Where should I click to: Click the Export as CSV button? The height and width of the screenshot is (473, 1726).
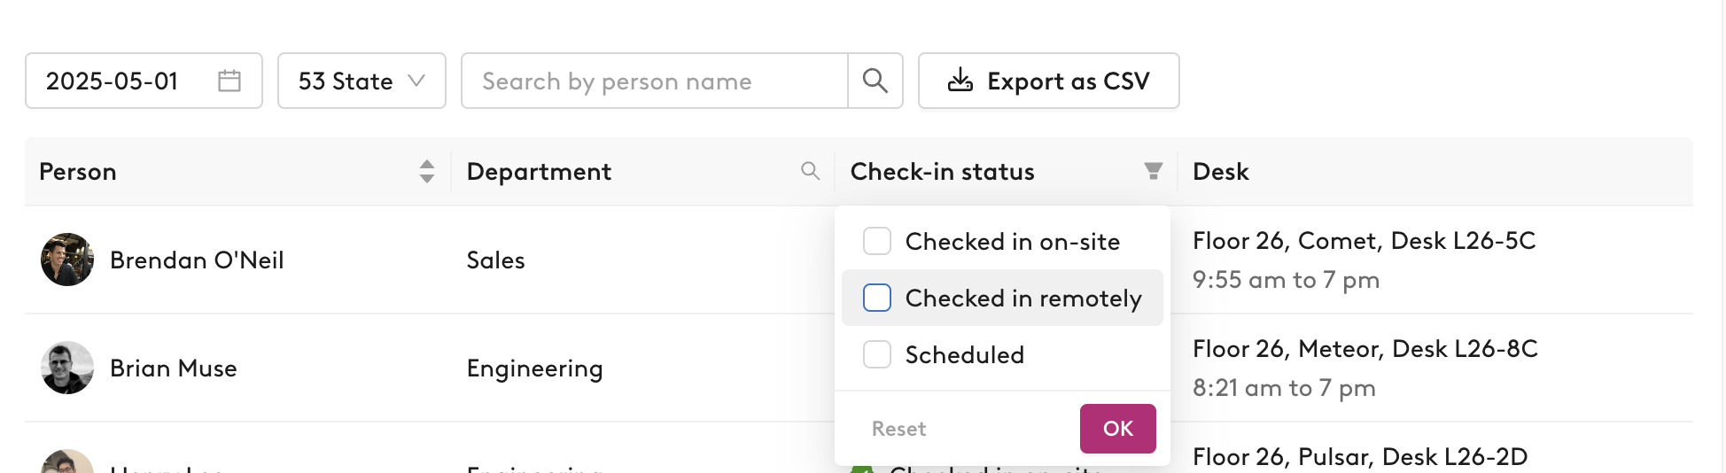pyautogui.click(x=1049, y=81)
